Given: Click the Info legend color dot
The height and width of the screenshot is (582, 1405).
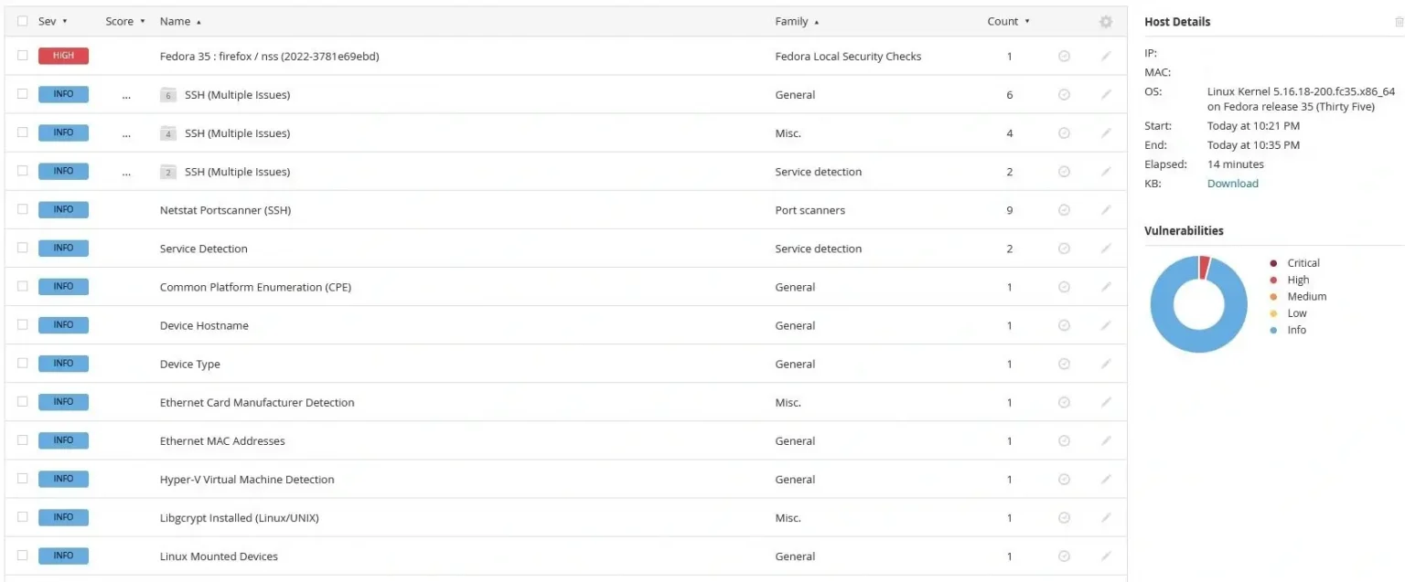Looking at the screenshot, I should 1272,330.
